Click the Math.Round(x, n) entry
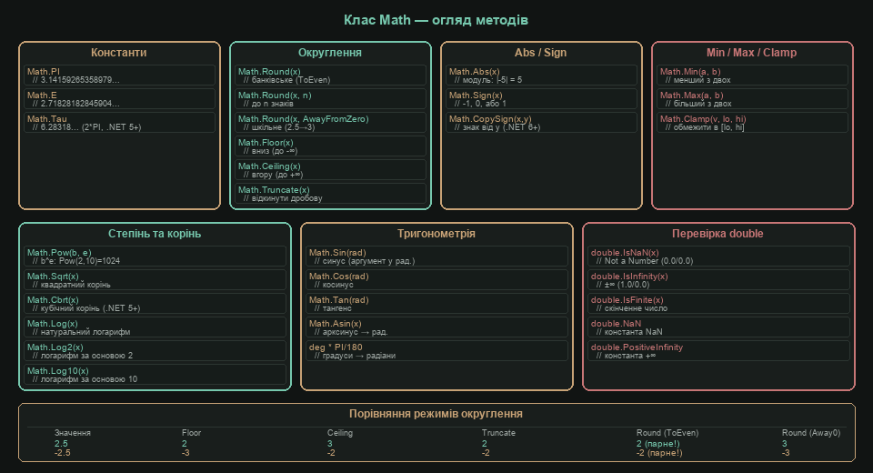 (x=331, y=99)
